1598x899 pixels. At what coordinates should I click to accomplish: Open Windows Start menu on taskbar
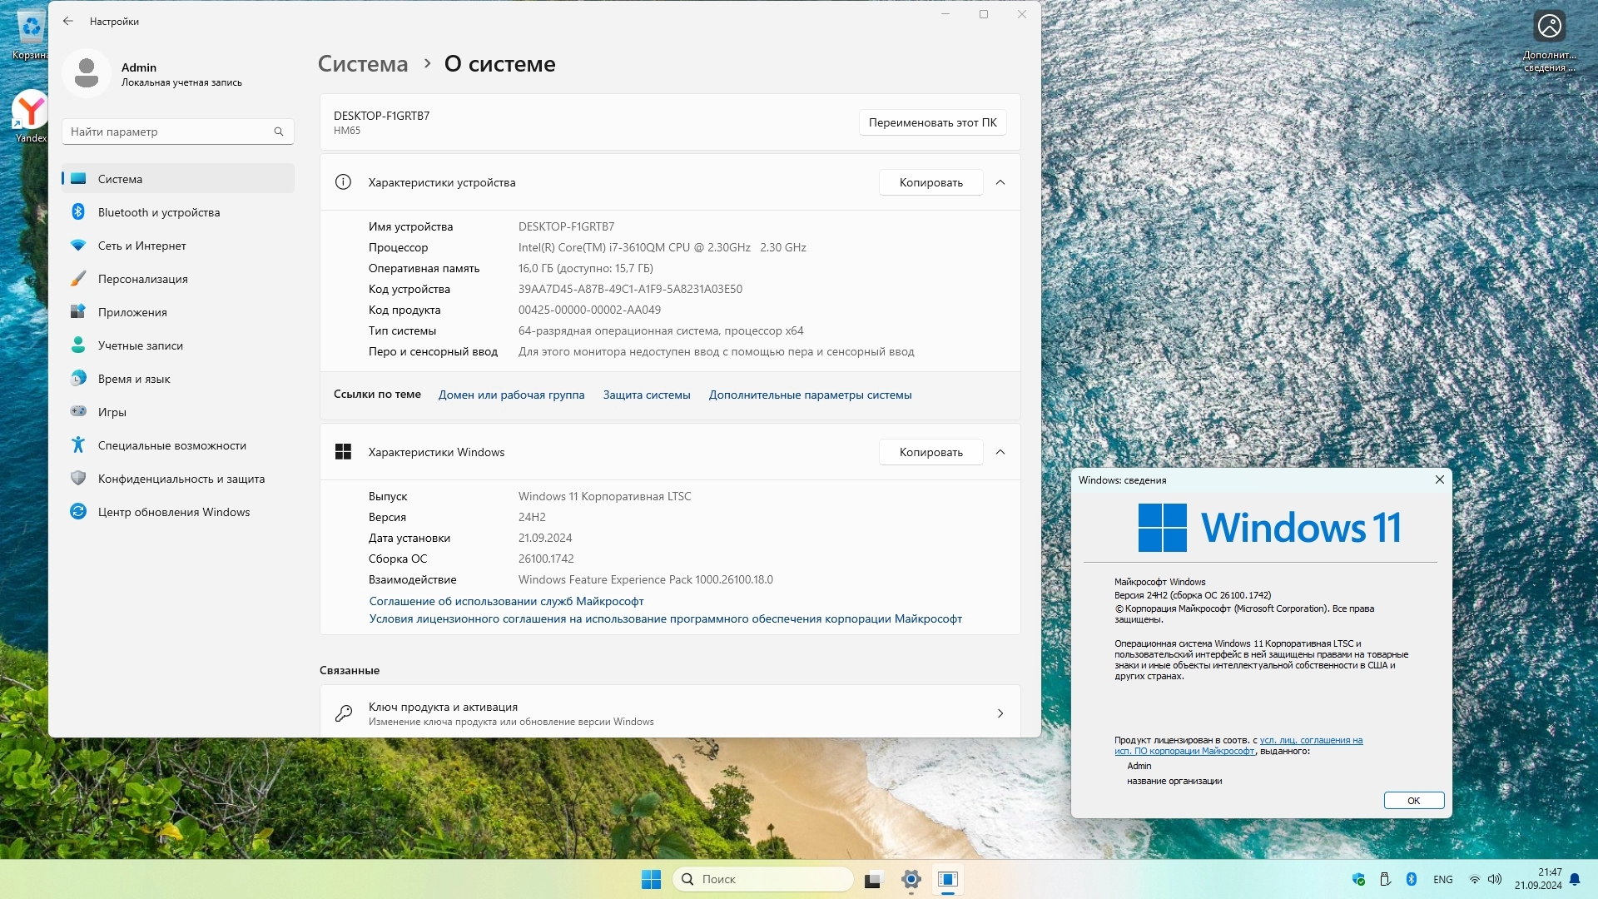(651, 879)
